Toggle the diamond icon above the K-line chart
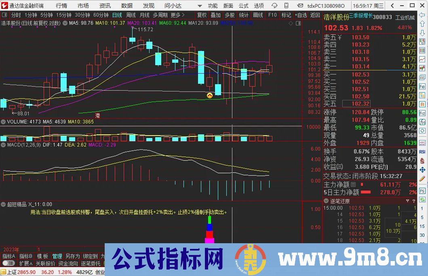Screen dimensions: 428x276 (x=291, y=23)
